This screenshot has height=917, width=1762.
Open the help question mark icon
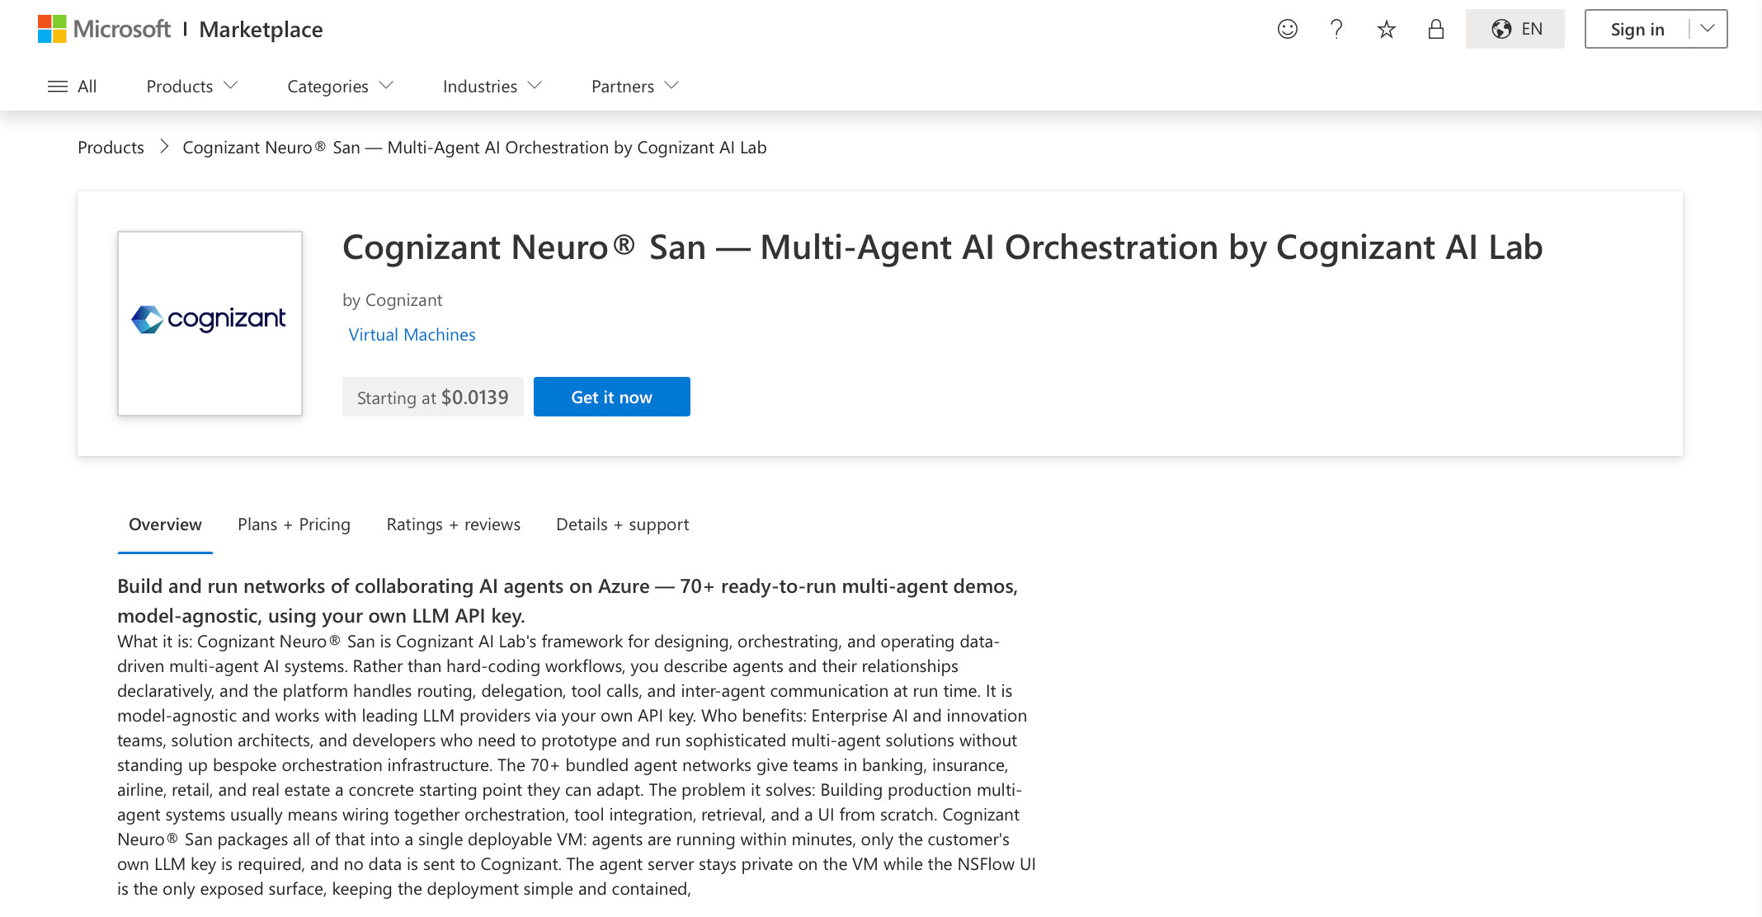click(1336, 29)
